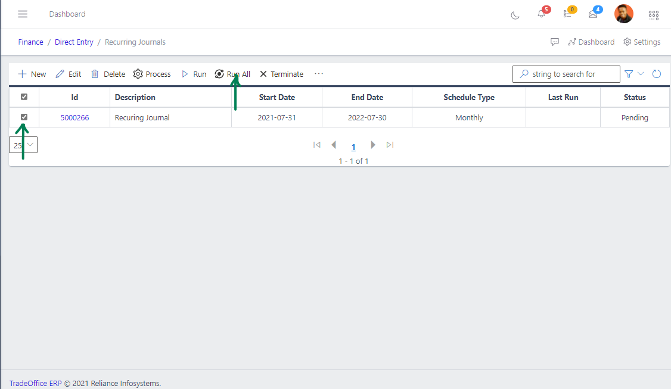This screenshot has width=671, height=389.
Task: Click the user profile avatar
Action: tap(624, 13)
